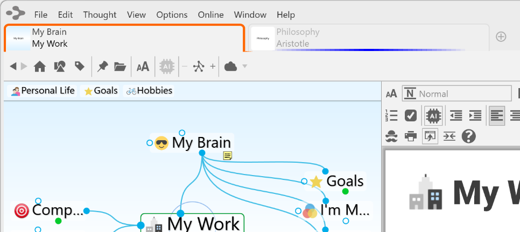Toggle the AI assistant in notes toolbar

[x=433, y=115]
